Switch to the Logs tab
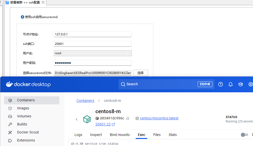The height and width of the screenshot is (146, 253). coord(78,135)
